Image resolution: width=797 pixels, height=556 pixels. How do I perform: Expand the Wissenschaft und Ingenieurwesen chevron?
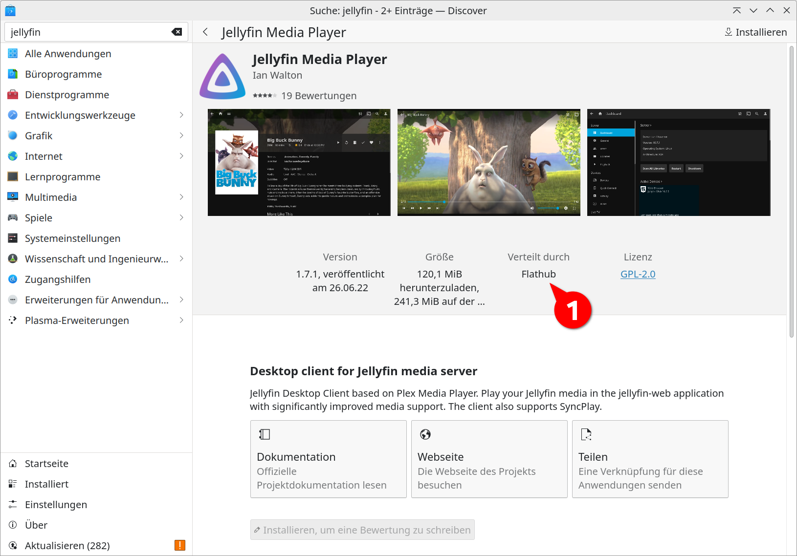[x=181, y=259]
